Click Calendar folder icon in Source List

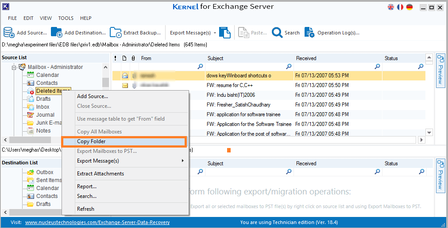click(x=31, y=75)
